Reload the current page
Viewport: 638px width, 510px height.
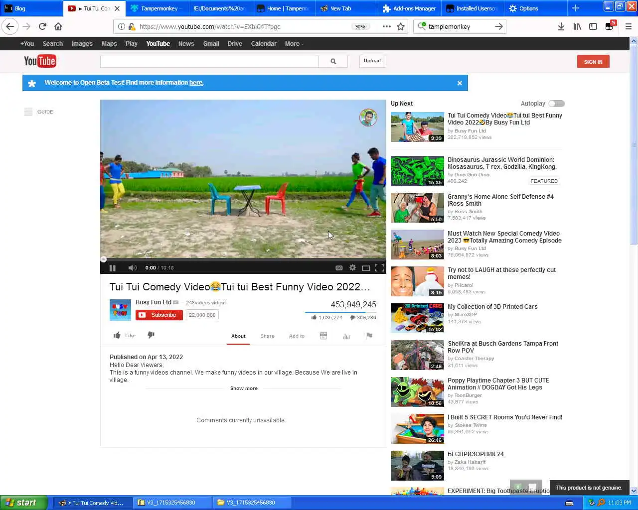(x=42, y=26)
